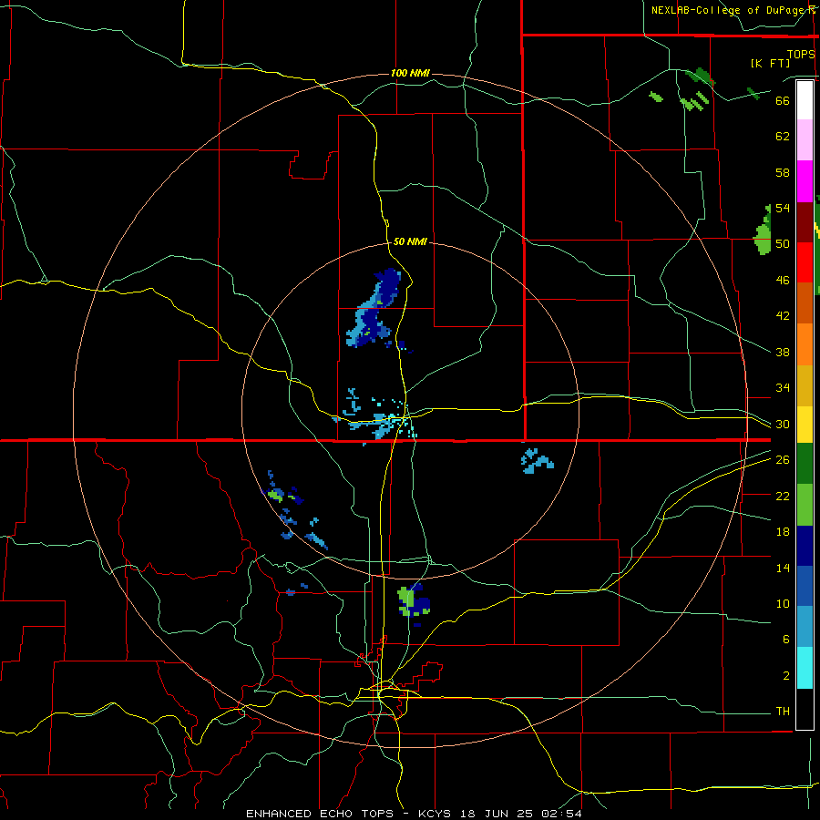The image size is (820, 820).
Task: Click the TH threshold legend label
Action: click(x=783, y=712)
